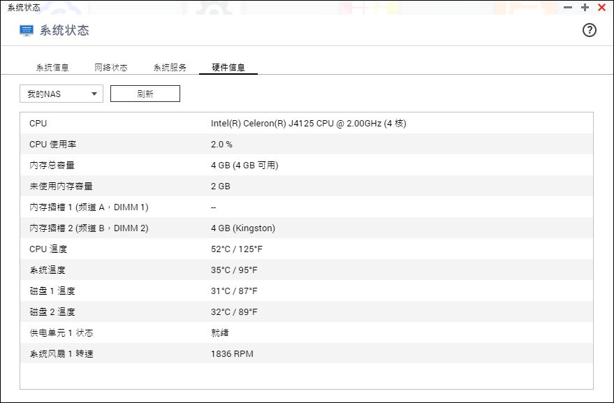Click the 供电单元 1 状态 label
Screen dimensions: 614x403
click(61, 333)
